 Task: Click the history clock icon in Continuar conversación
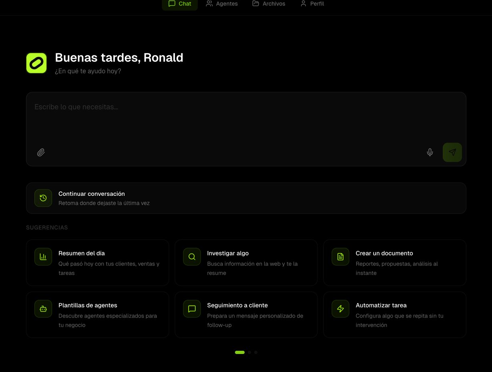[x=43, y=198]
